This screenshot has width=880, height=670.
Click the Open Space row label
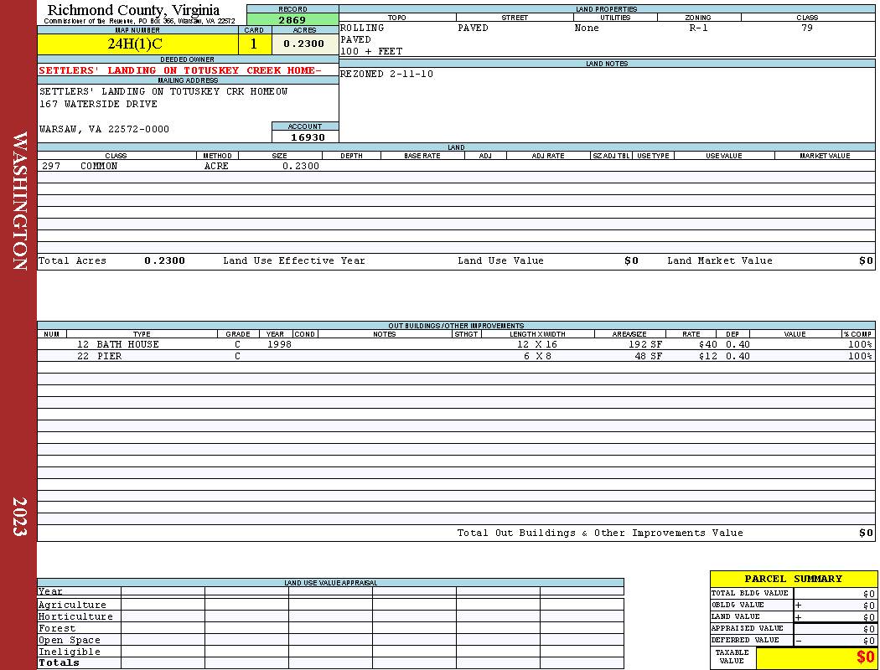69,641
